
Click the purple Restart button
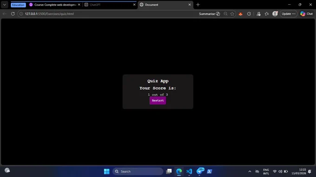click(158, 101)
